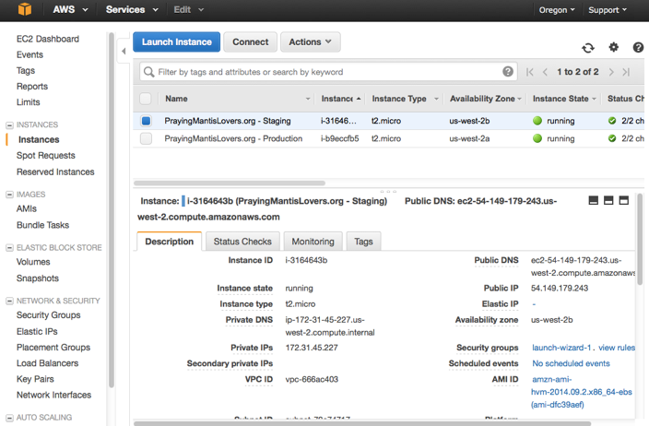Click the search filter help icon
Viewport: 649px width, 426px height.
508,72
